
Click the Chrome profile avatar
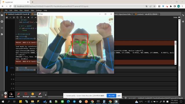pos(179,6)
